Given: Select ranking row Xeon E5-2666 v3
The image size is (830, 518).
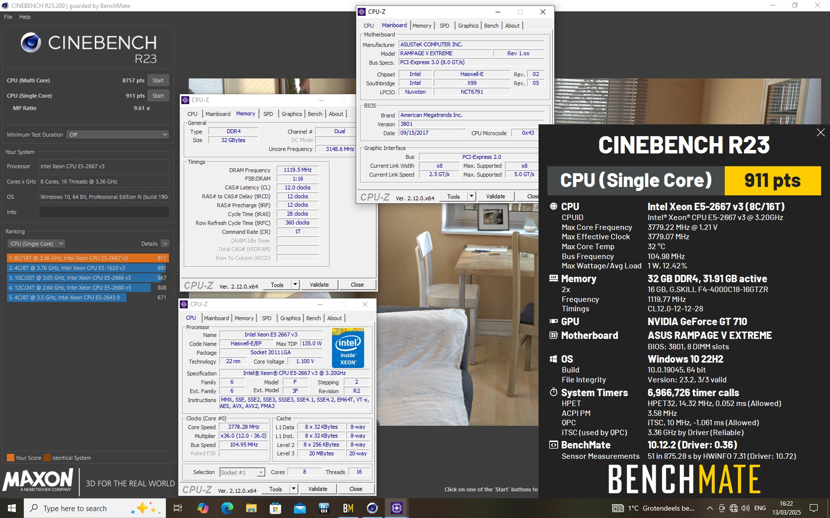Looking at the screenshot, I should point(87,278).
